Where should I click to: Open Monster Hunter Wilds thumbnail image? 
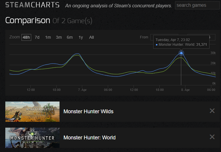pos(32,112)
